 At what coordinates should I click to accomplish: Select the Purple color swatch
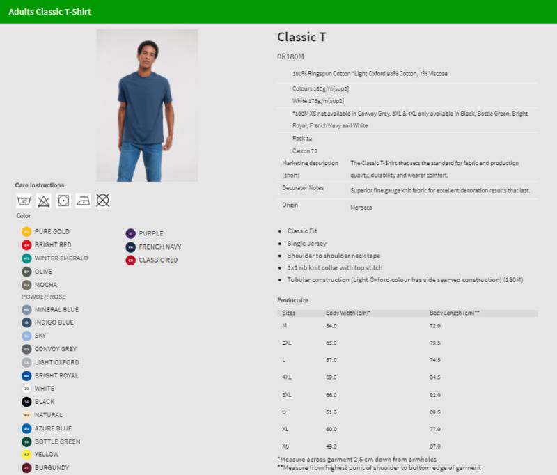tap(130, 233)
